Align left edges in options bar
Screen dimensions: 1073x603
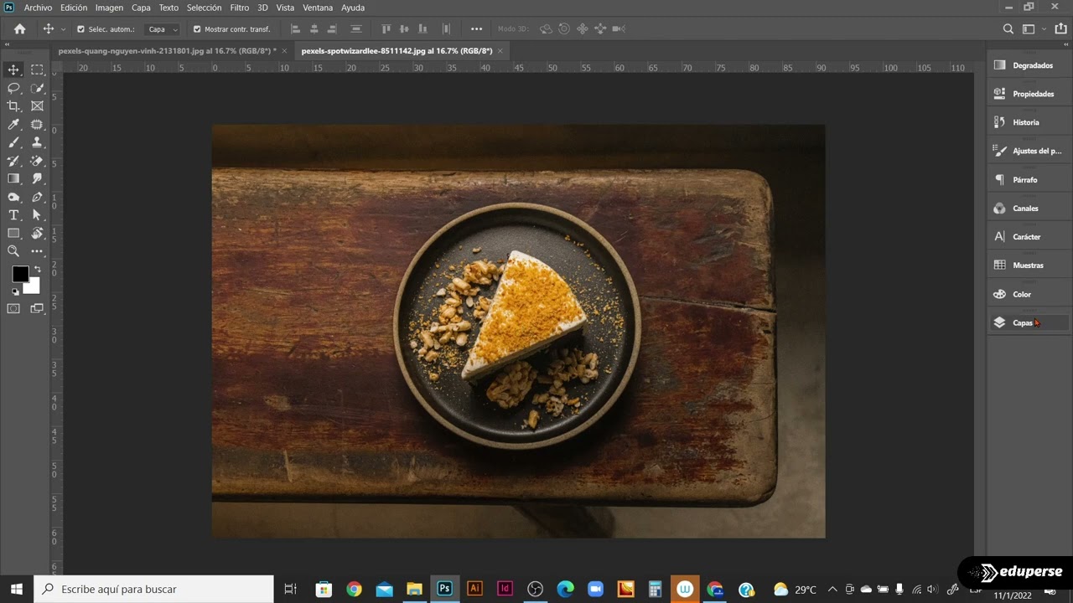pyautogui.click(x=295, y=29)
